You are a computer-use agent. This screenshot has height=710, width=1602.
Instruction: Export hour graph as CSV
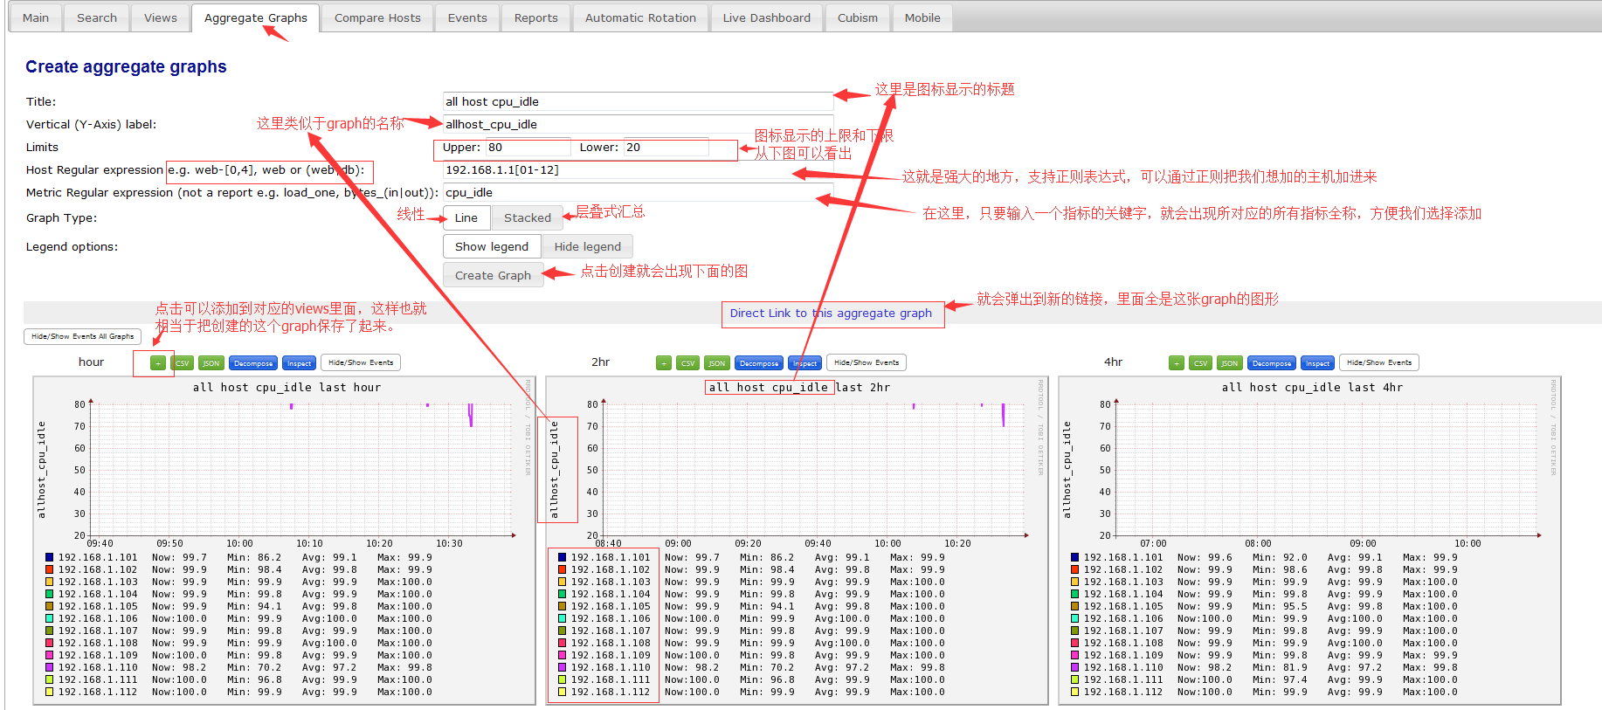182,363
